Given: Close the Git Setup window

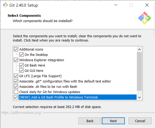Looking at the screenshot, I should pyautogui.click(x=147, y=5).
